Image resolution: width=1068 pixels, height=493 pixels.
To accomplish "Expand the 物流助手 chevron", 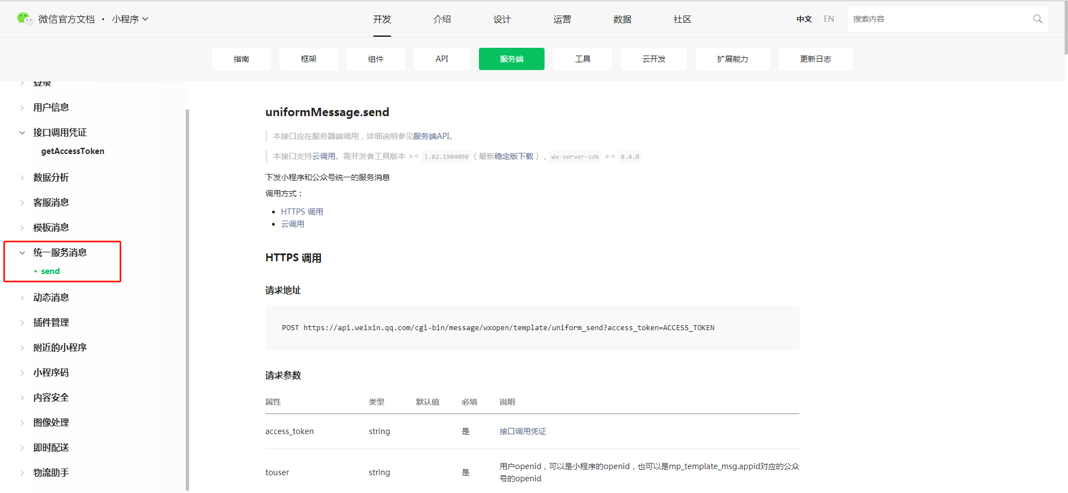I will pyautogui.click(x=22, y=473).
